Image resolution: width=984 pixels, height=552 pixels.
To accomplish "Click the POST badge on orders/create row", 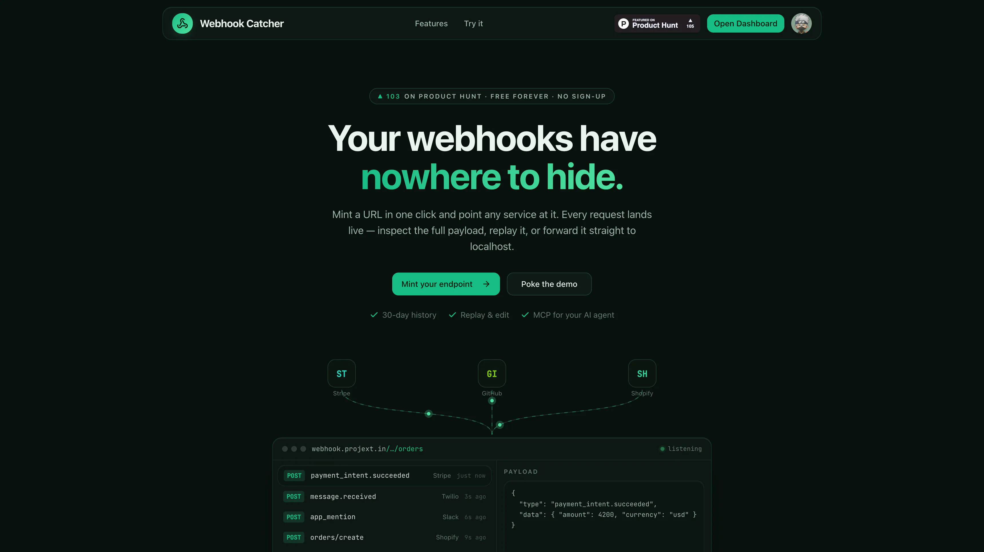I will pos(294,537).
